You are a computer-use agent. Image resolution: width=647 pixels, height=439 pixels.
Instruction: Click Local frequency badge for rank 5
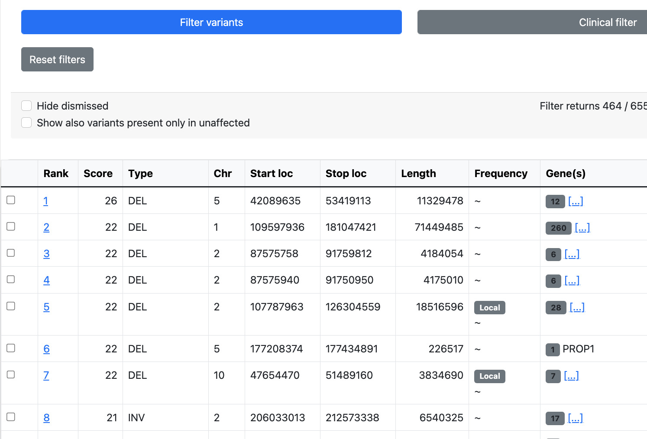point(490,307)
